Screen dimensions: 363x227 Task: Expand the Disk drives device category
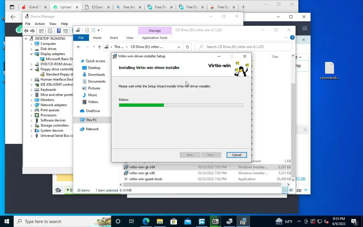[31, 49]
